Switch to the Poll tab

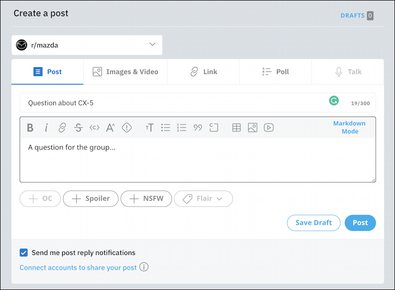click(276, 72)
